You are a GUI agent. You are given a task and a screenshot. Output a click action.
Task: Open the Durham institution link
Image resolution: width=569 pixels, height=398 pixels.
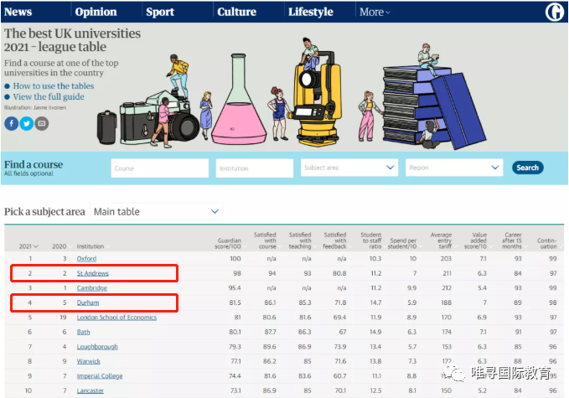point(88,302)
